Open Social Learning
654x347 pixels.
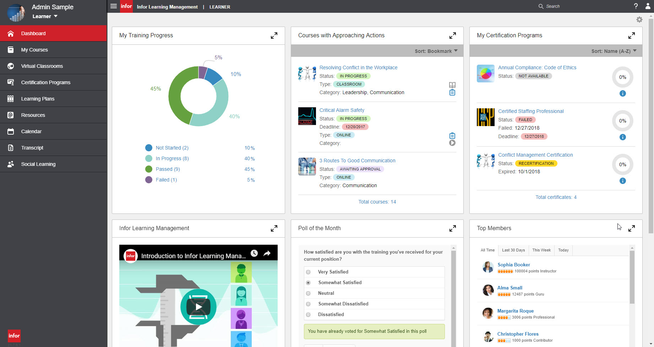[x=38, y=164]
